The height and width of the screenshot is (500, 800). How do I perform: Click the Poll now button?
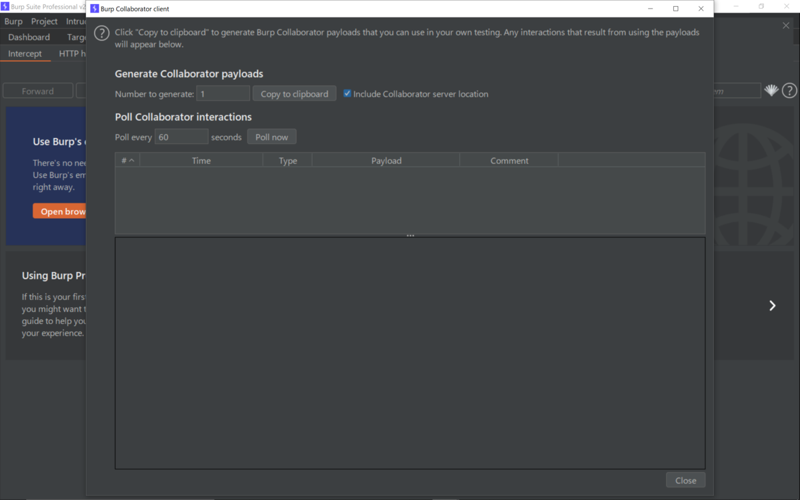click(x=272, y=137)
